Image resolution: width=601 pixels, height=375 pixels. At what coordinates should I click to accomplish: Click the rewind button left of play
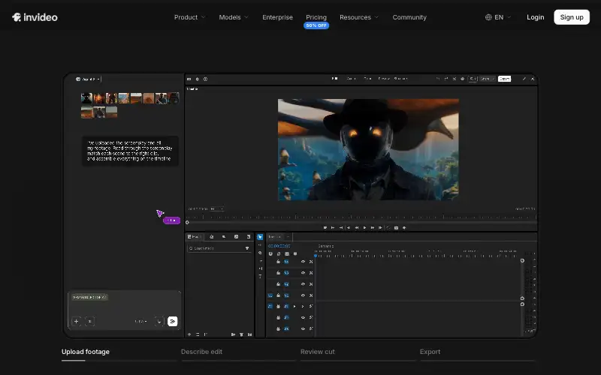(x=356, y=228)
